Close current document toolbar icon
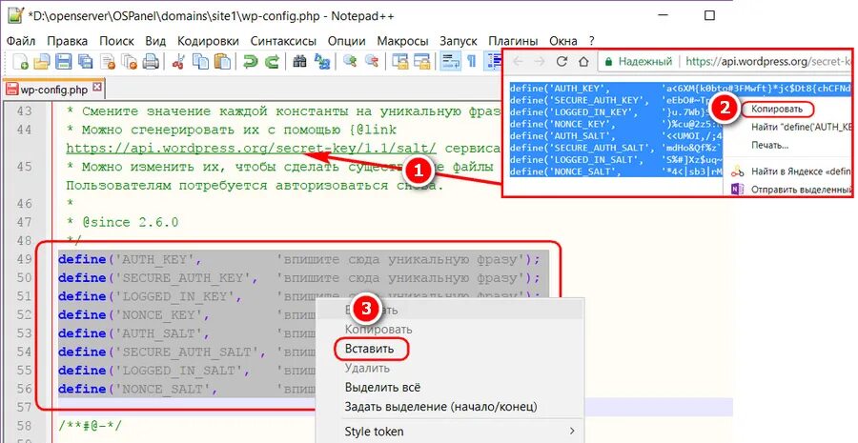Screen dimensions: 858x443 click(x=107, y=61)
